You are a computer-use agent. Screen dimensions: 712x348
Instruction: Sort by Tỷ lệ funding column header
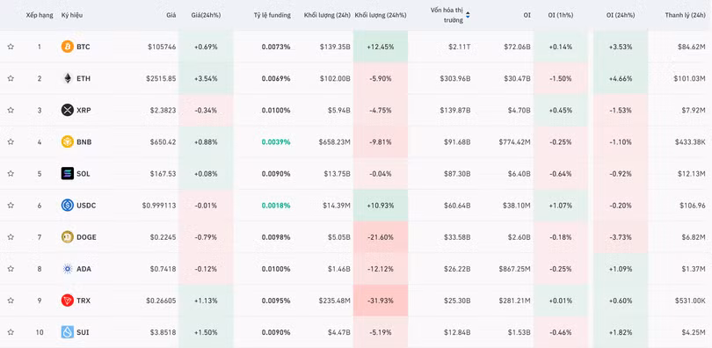tap(272, 15)
